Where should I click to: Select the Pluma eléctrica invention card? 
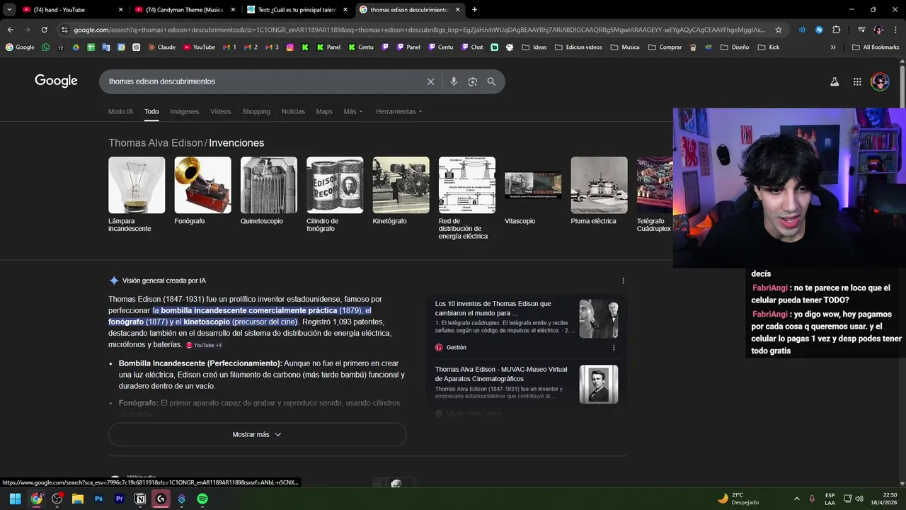click(599, 191)
